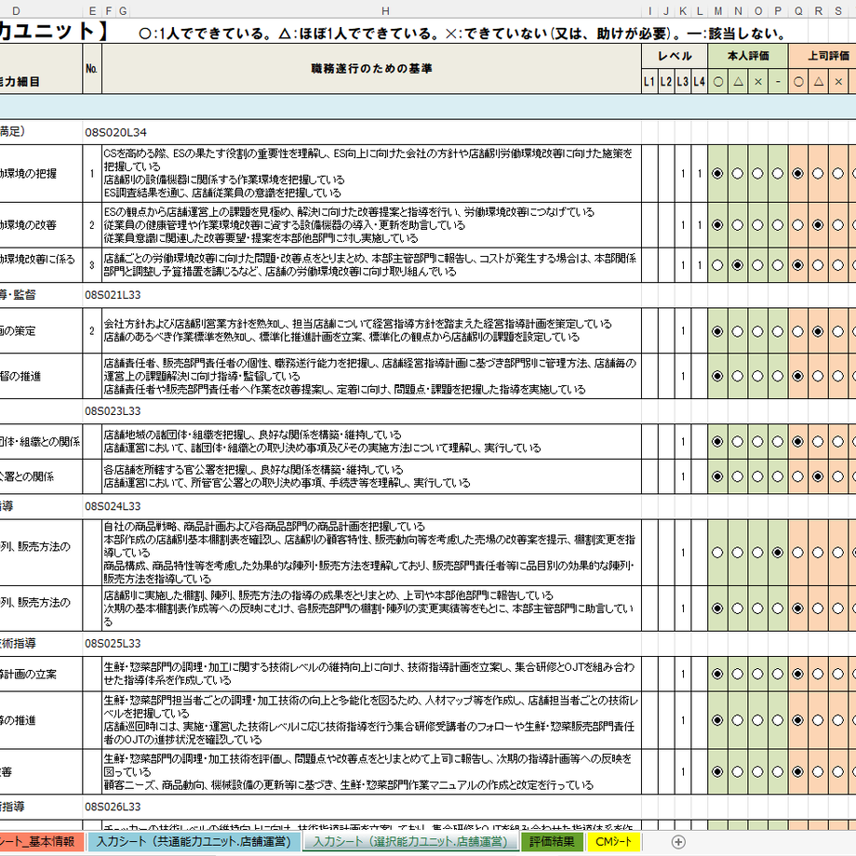Screen dimensions: 856x856
Task: Select 本人評価 △ for 労働環境の把握 row
Action: [x=738, y=174]
